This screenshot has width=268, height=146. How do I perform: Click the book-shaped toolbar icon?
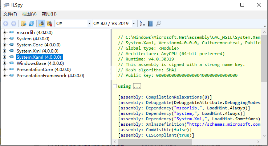pos(150,24)
